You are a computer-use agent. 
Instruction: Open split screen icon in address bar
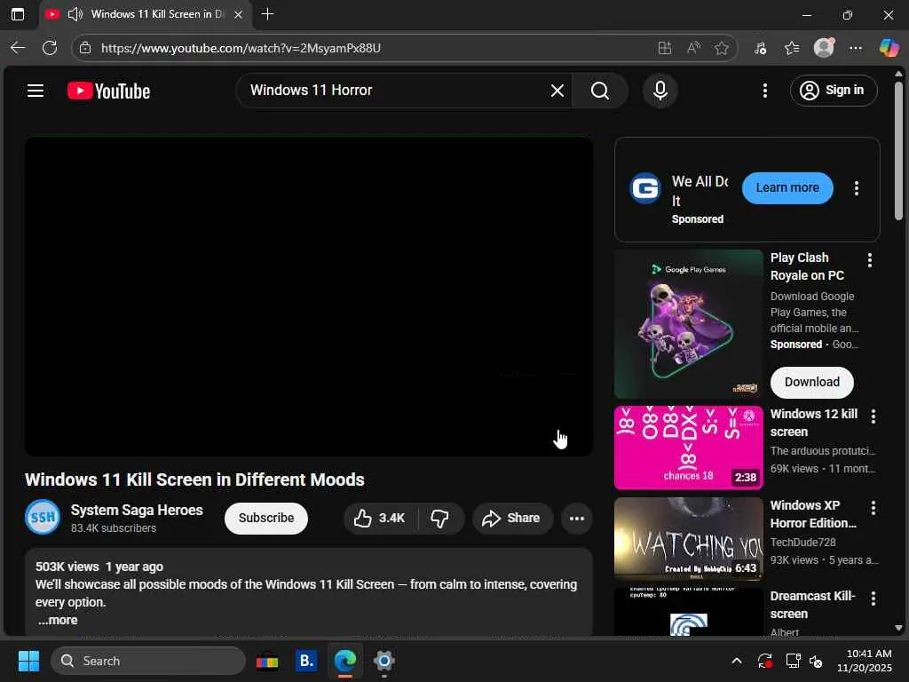(x=664, y=48)
